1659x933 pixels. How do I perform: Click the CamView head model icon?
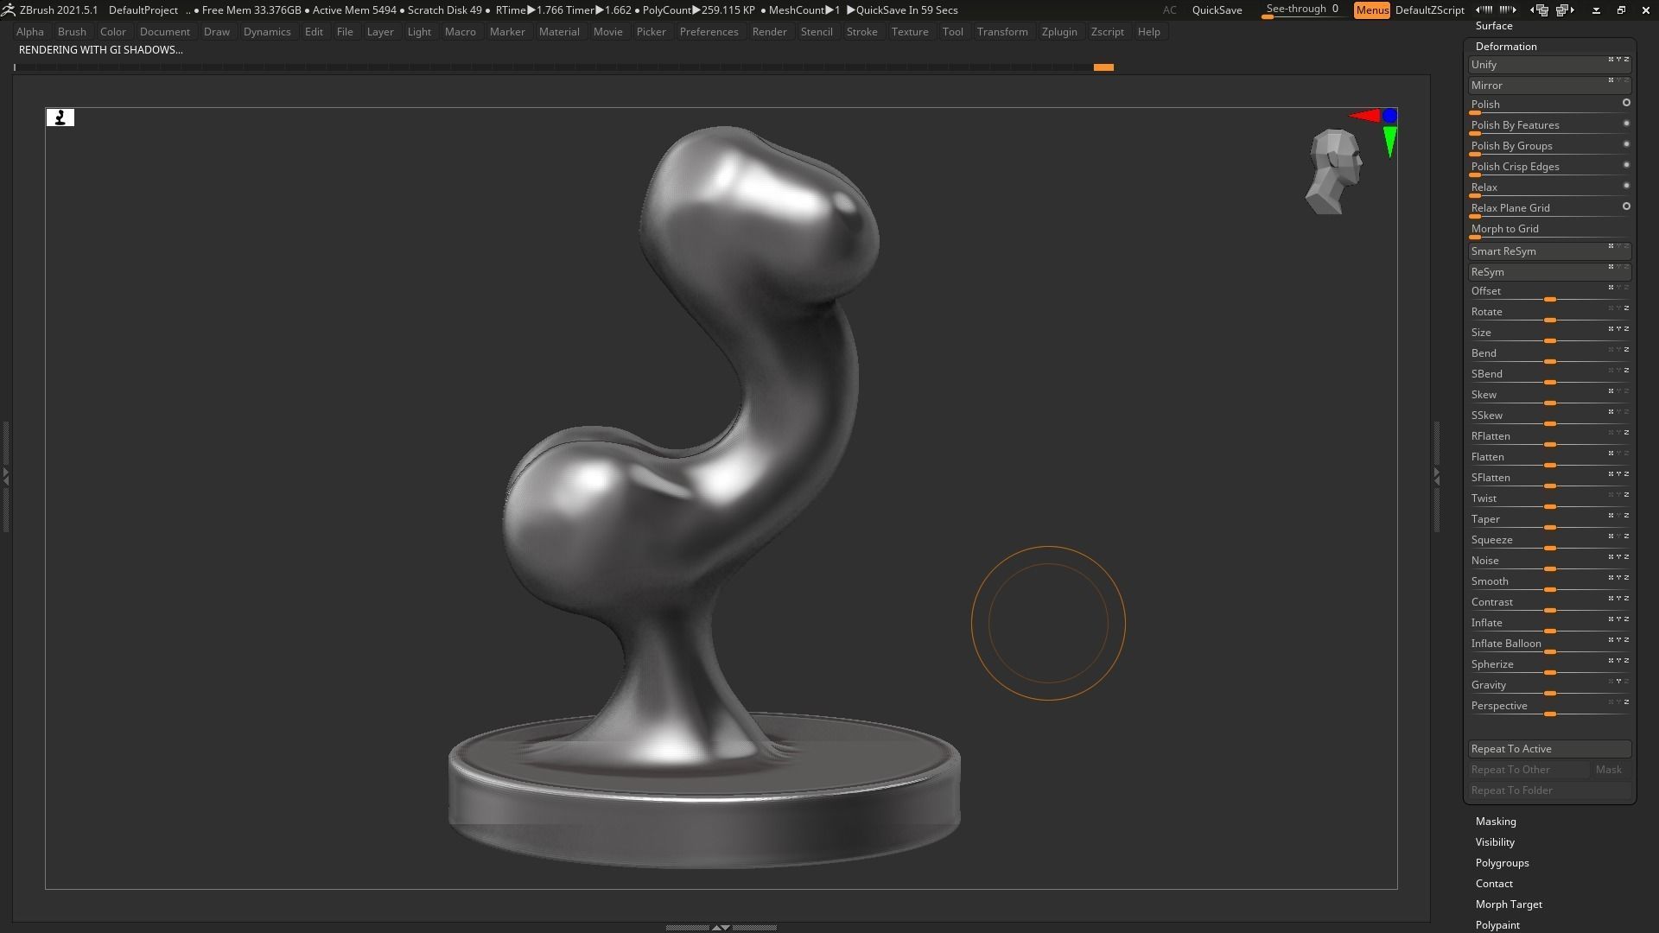pos(1333,171)
